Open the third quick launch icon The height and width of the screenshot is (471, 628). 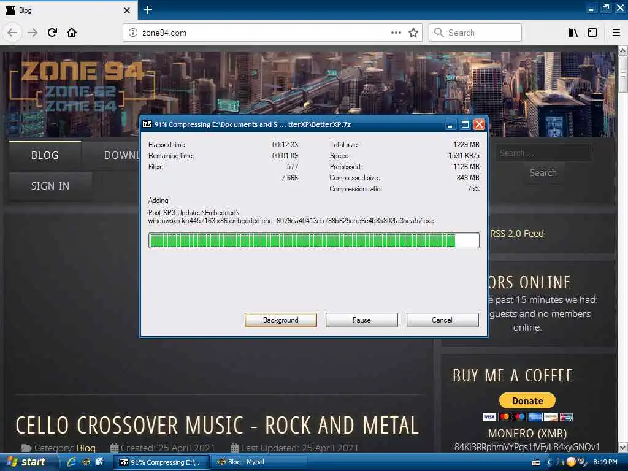click(x=99, y=462)
